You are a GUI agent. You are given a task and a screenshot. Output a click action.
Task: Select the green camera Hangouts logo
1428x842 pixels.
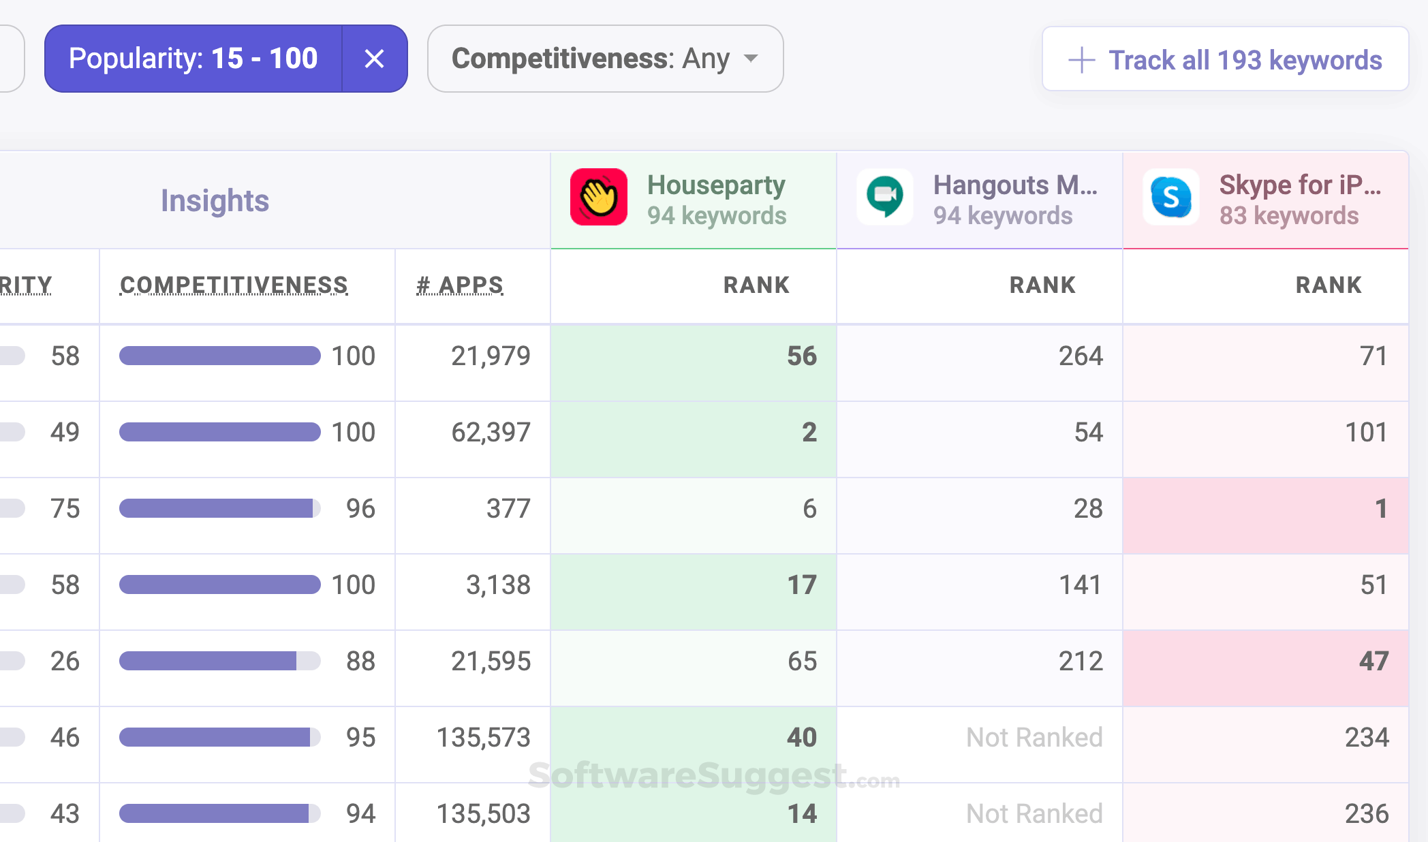coord(884,198)
